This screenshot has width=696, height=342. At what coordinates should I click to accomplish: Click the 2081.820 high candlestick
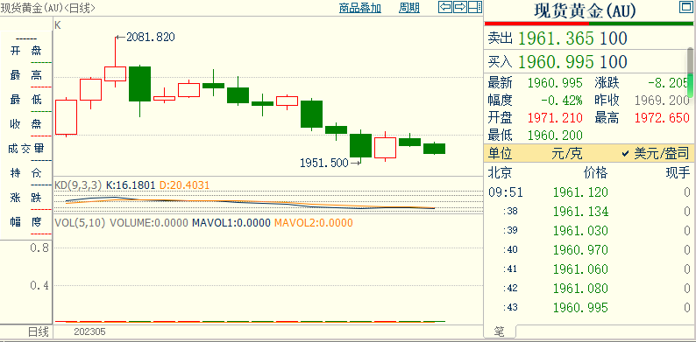[x=116, y=62]
